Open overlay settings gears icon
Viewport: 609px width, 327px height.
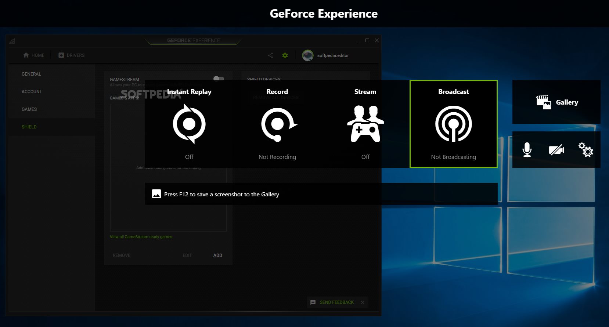[586, 150]
